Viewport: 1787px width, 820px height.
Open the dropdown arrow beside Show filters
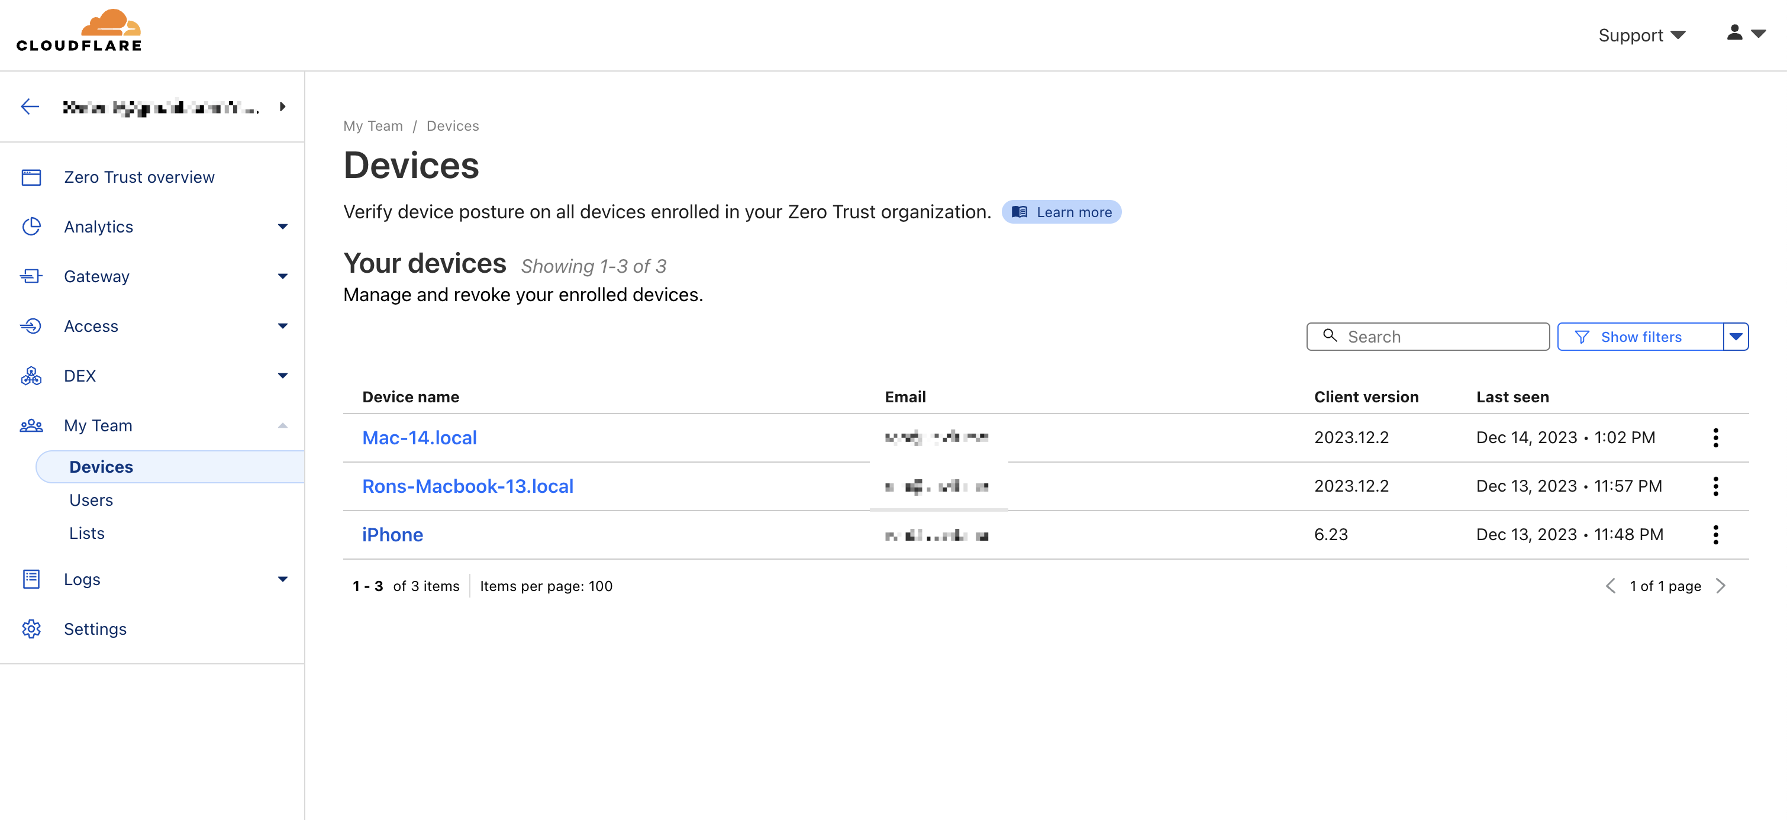click(1736, 337)
